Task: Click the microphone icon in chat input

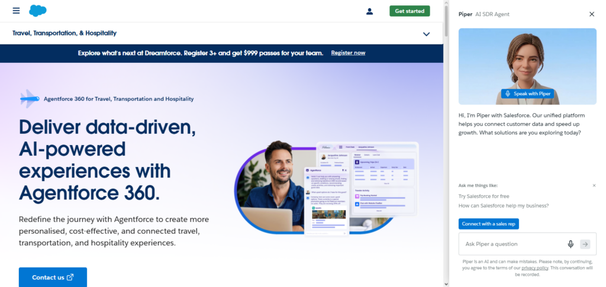Action: [x=570, y=244]
